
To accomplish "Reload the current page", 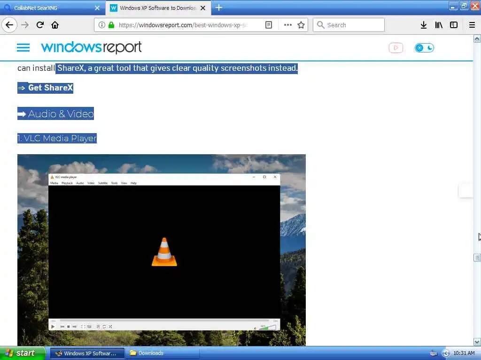I will [40, 25].
